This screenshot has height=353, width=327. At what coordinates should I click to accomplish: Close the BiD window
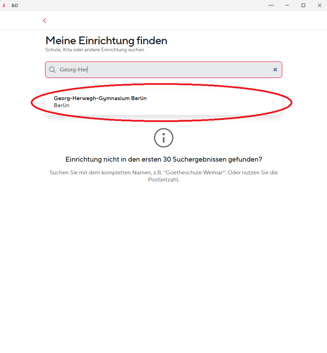(x=319, y=5)
